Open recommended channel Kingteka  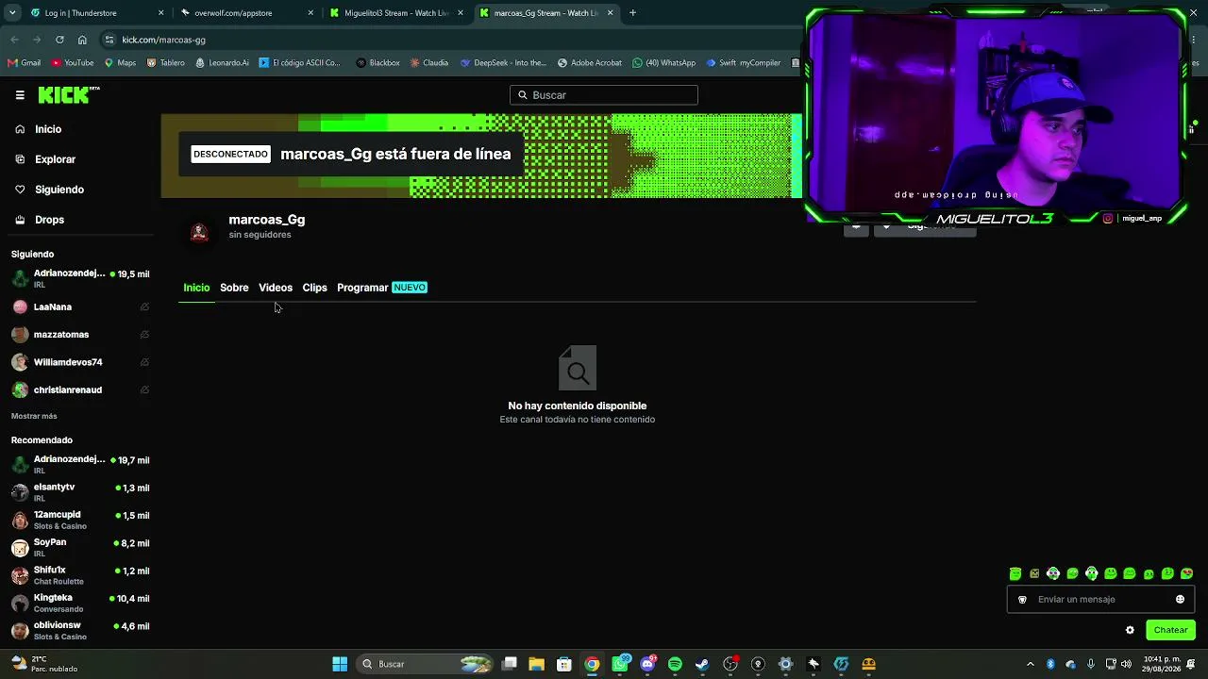80,603
